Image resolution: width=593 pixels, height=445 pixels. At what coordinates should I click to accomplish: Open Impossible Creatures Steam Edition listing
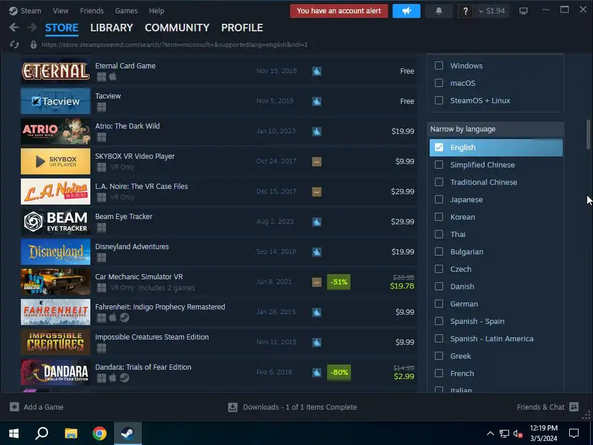pos(219,342)
